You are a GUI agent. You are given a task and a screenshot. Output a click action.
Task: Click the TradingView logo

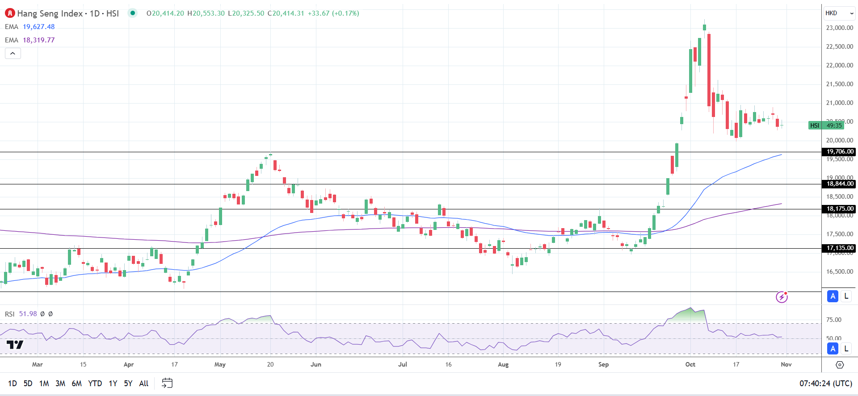(15, 345)
